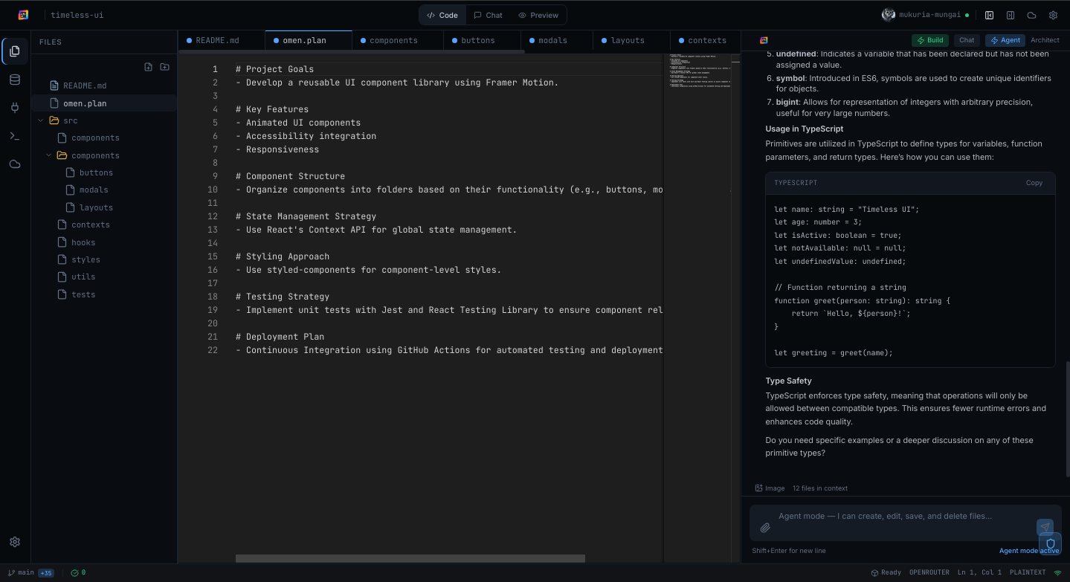Open the terminal panel from the sidebar
This screenshot has height=582, width=1070.
[15, 136]
